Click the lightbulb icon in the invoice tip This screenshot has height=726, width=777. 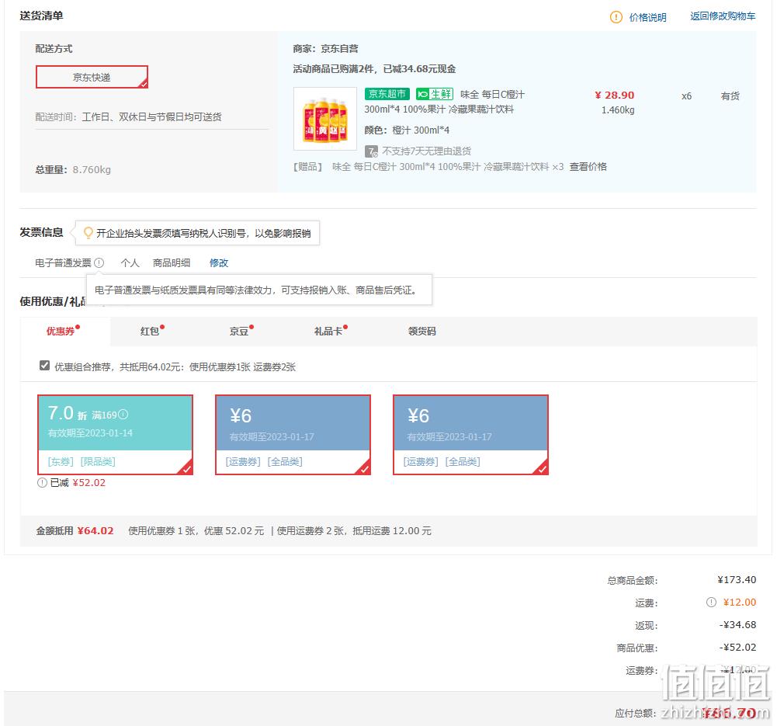pos(88,232)
